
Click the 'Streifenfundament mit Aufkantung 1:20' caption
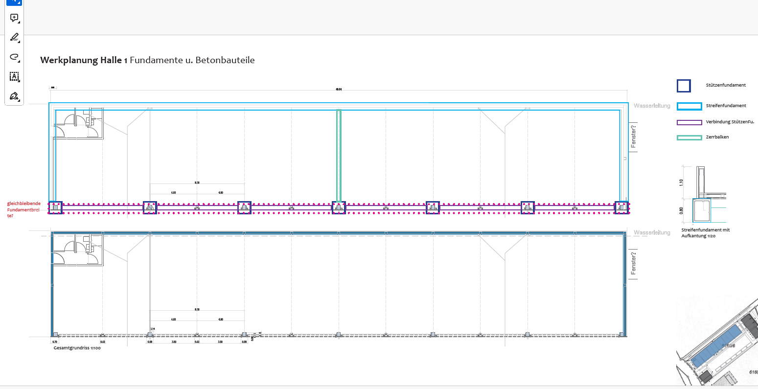(705, 232)
